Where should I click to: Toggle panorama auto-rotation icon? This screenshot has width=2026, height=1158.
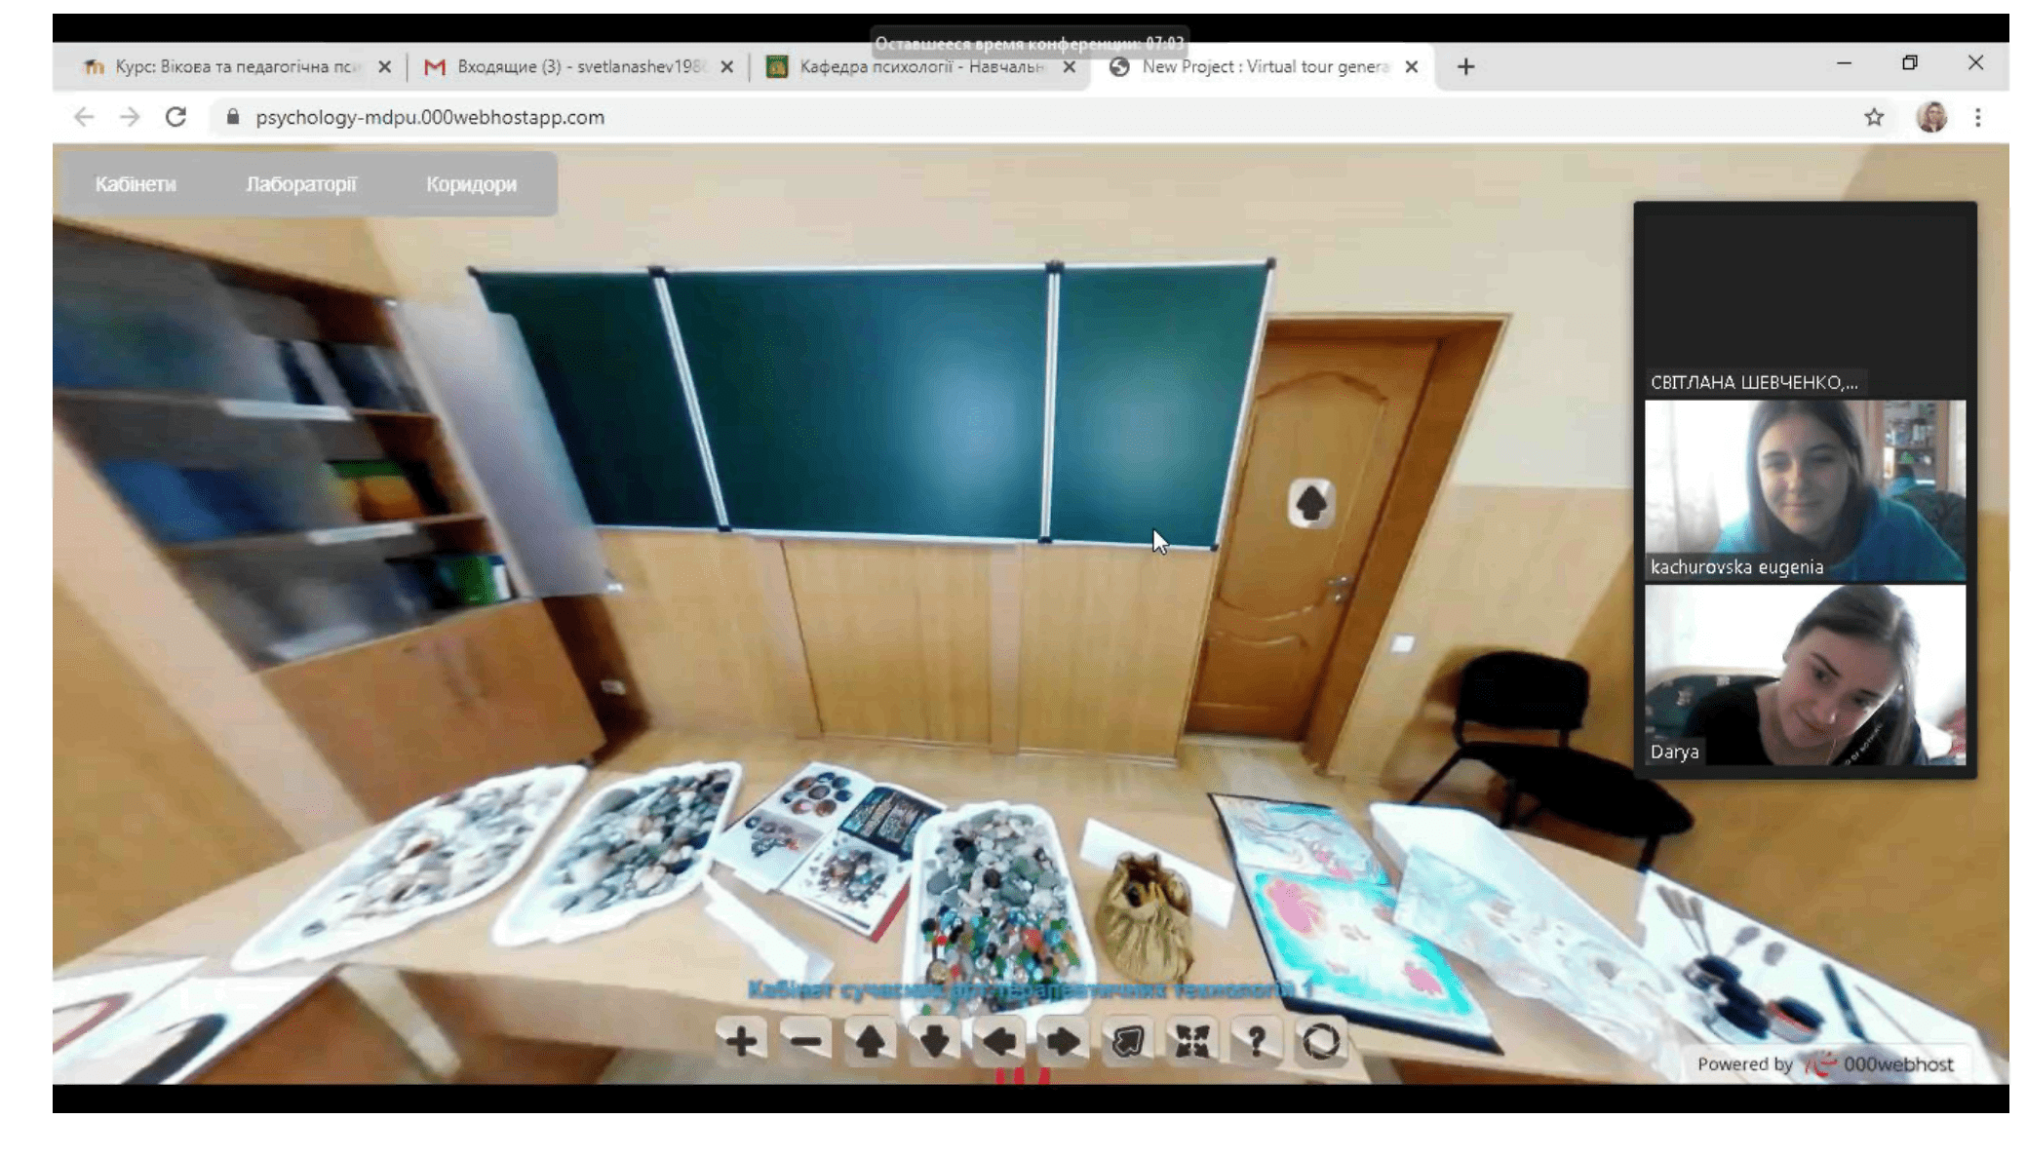tap(1320, 1041)
